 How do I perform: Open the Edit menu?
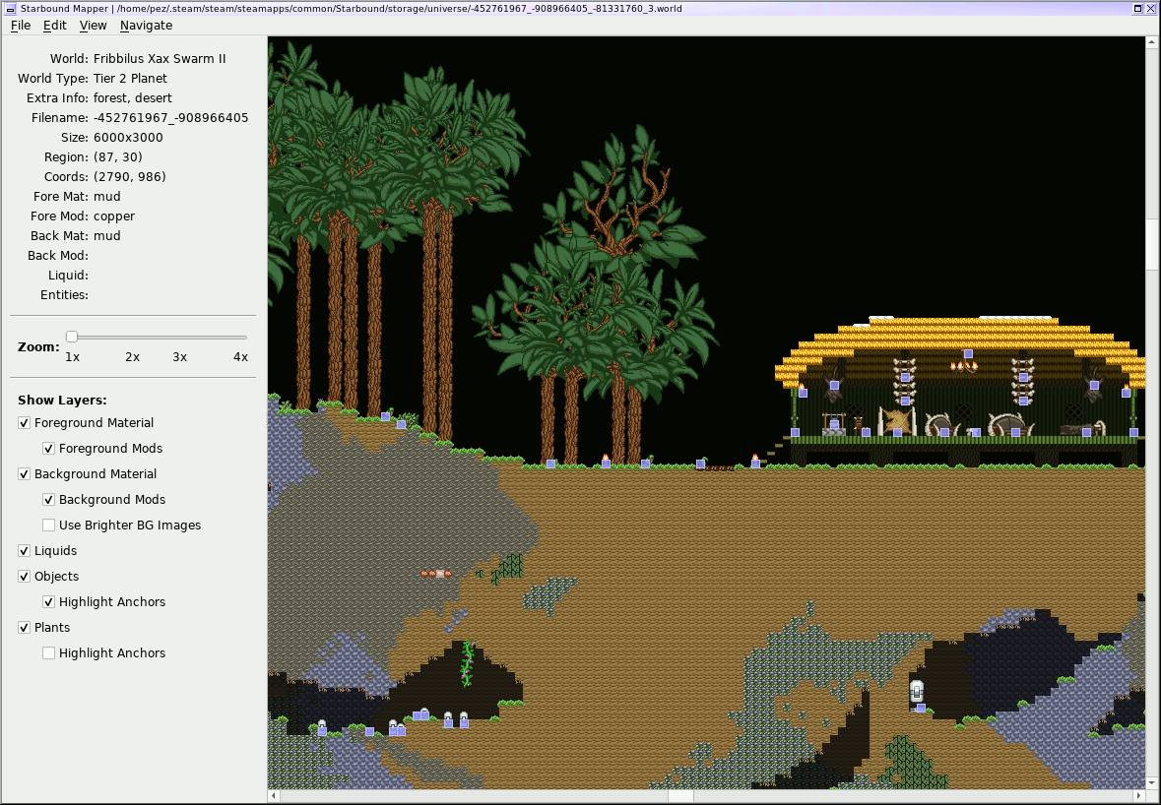coord(55,26)
